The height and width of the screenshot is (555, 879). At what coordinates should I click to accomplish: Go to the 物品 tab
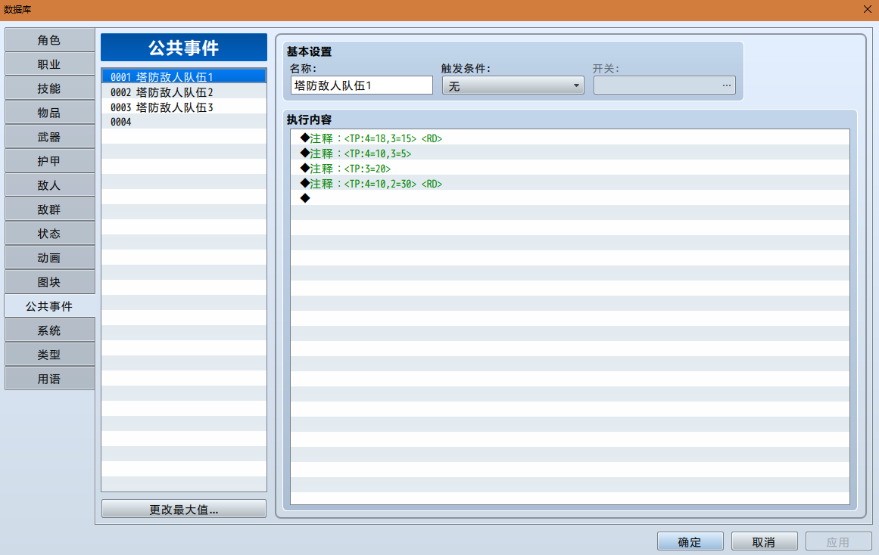(49, 113)
